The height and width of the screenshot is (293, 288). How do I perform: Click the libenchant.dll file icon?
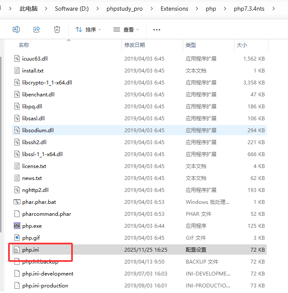tap(17, 94)
